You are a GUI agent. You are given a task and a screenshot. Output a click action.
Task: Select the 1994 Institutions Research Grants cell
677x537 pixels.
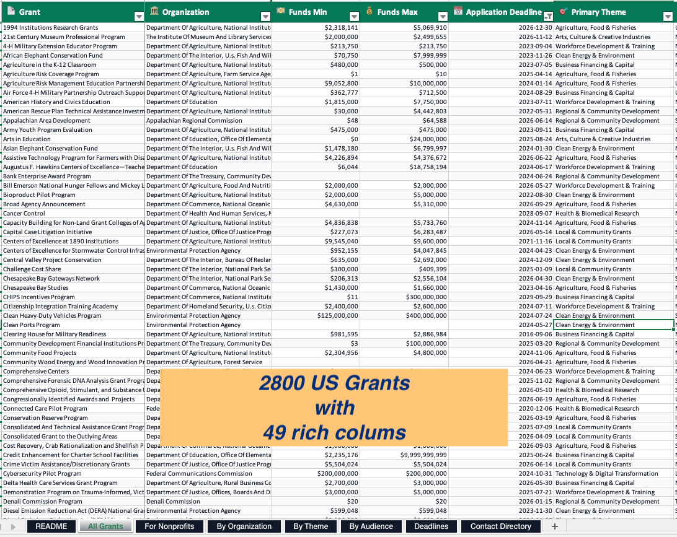[73, 28]
